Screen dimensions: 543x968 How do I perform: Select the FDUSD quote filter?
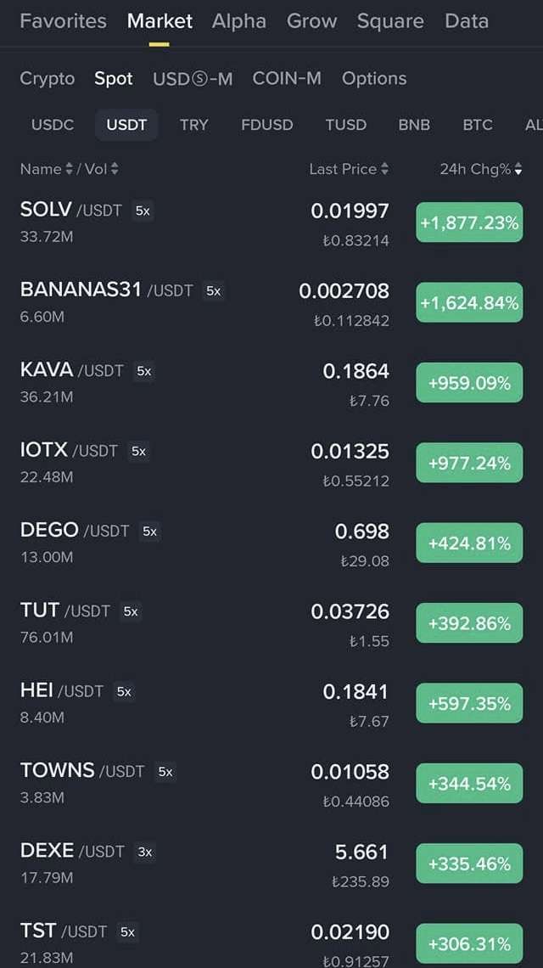coord(267,125)
